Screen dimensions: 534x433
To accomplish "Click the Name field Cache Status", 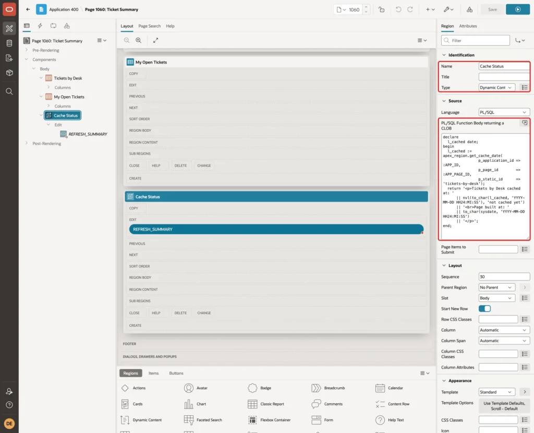I will tap(504, 66).
